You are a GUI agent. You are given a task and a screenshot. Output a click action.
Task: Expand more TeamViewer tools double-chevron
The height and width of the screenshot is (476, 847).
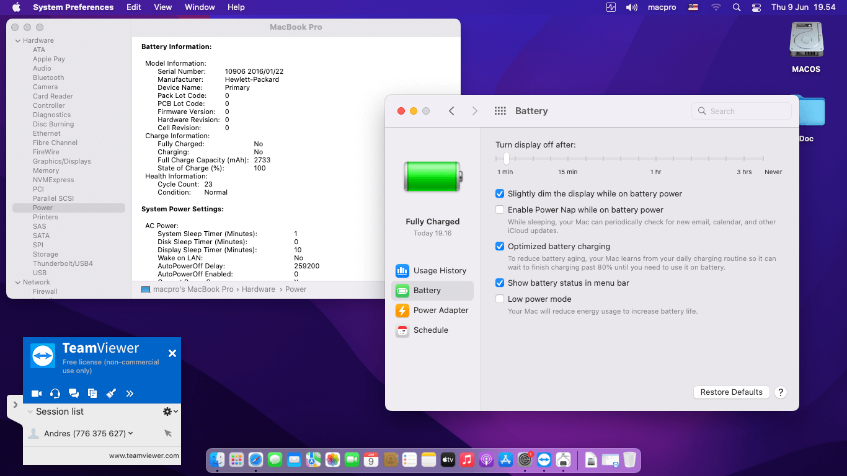[x=130, y=394]
